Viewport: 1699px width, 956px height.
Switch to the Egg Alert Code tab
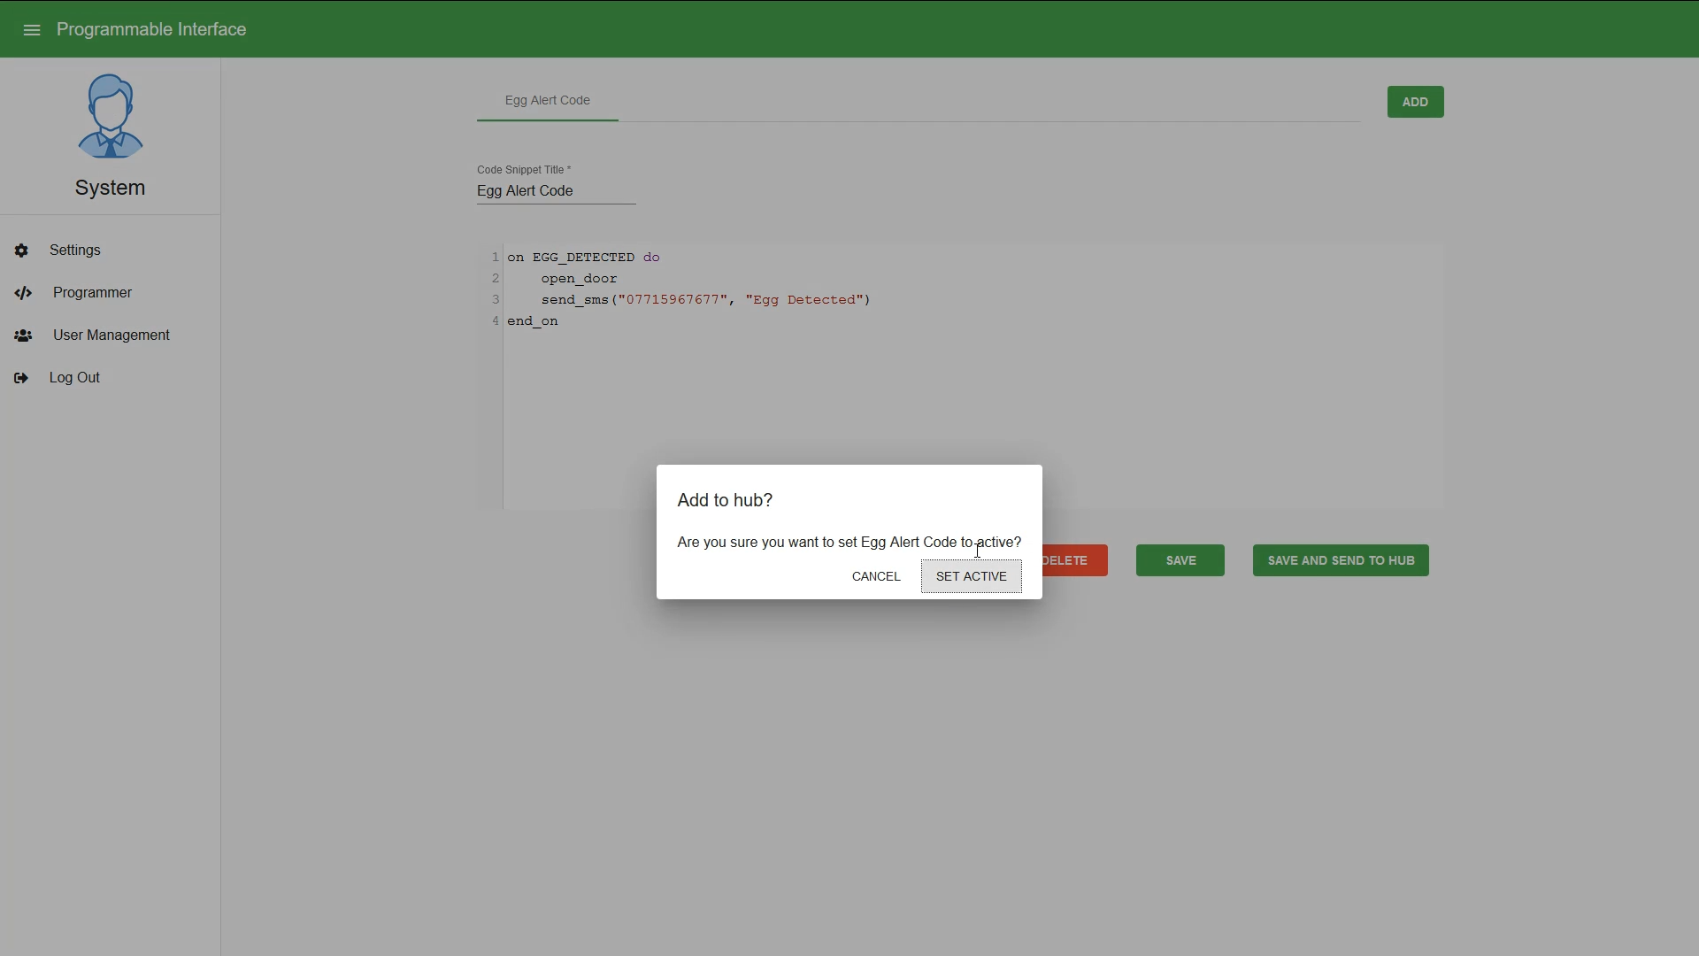coord(548,101)
